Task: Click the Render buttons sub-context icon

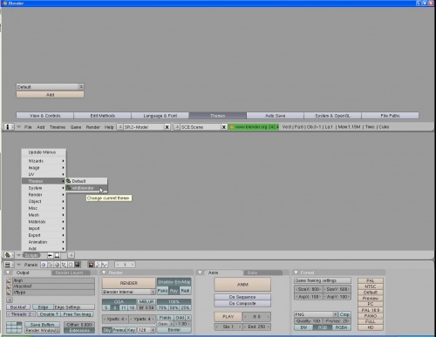Action: 91,265
